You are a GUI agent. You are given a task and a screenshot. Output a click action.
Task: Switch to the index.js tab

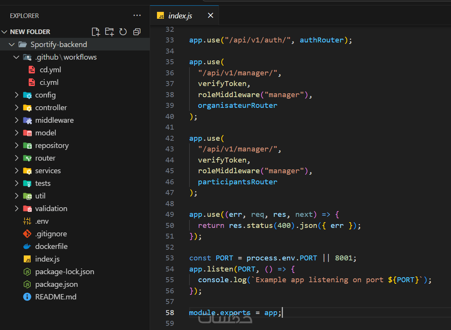pos(180,16)
